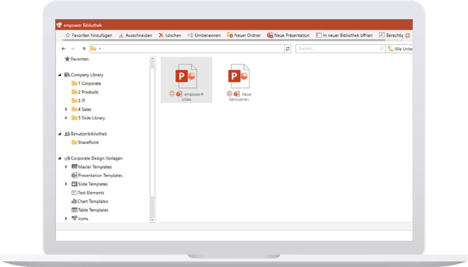Click the Berechtigungen toolbar icon

click(382, 35)
